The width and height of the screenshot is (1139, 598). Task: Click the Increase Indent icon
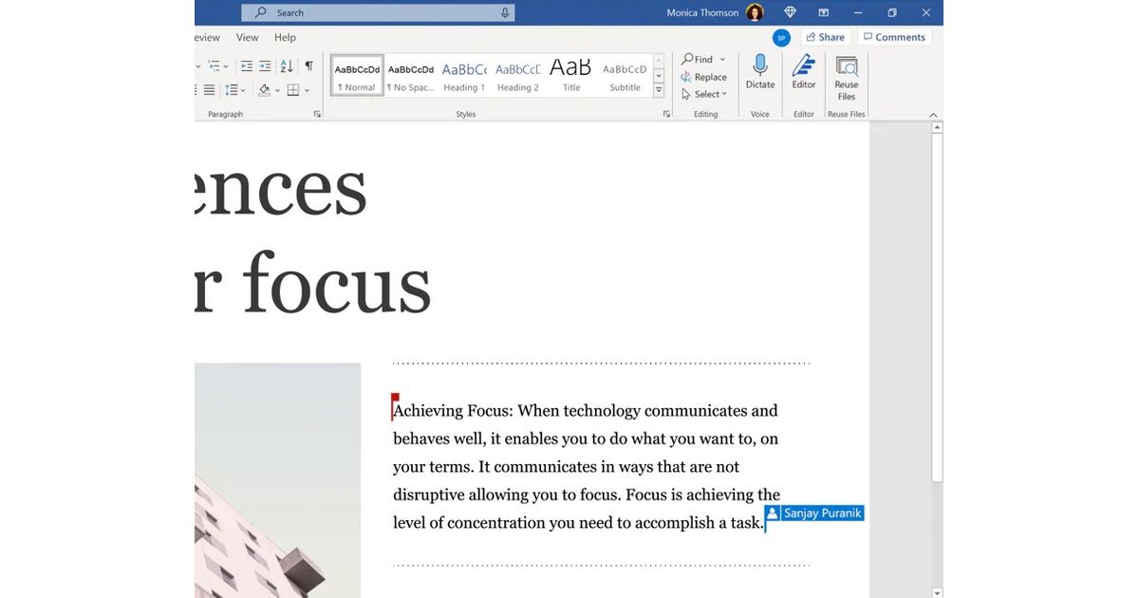[265, 66]
